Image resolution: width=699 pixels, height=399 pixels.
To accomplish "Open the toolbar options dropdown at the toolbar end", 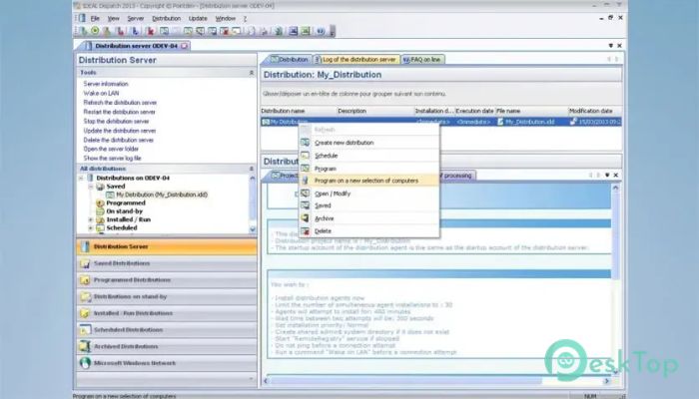I will [x=333, y=31].
